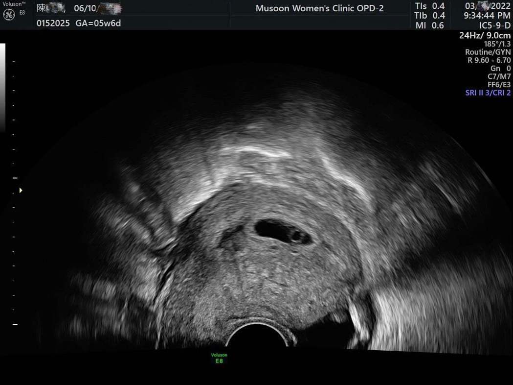Click the SRI II 3/CRI 2 setting

click(488, 93)
